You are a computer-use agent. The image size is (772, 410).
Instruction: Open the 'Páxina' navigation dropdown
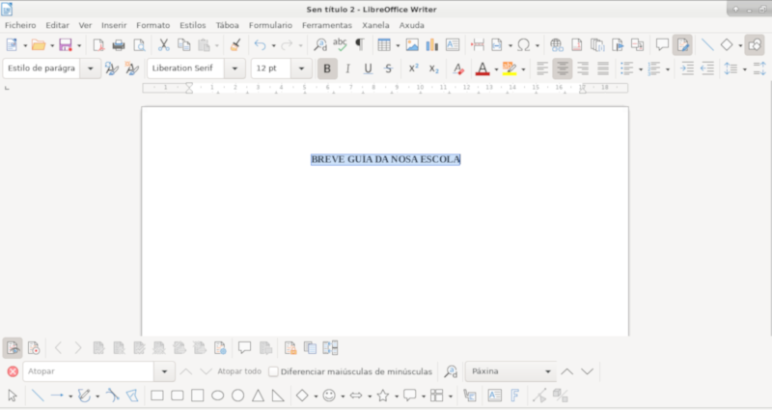(548, 371)
